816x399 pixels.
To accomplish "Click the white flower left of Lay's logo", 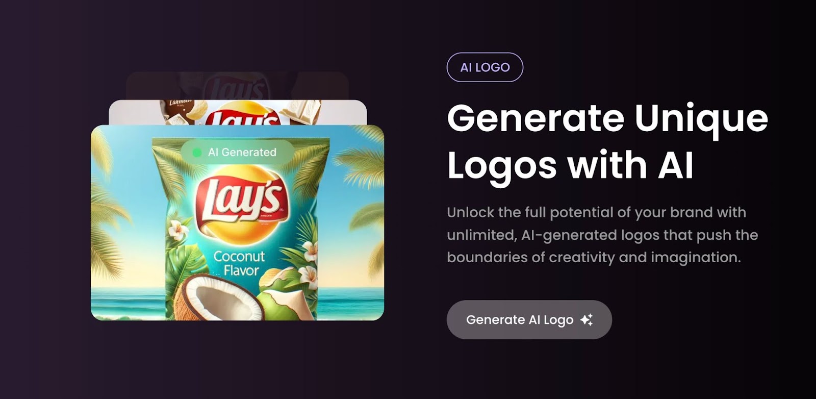I will pos(179,232).
